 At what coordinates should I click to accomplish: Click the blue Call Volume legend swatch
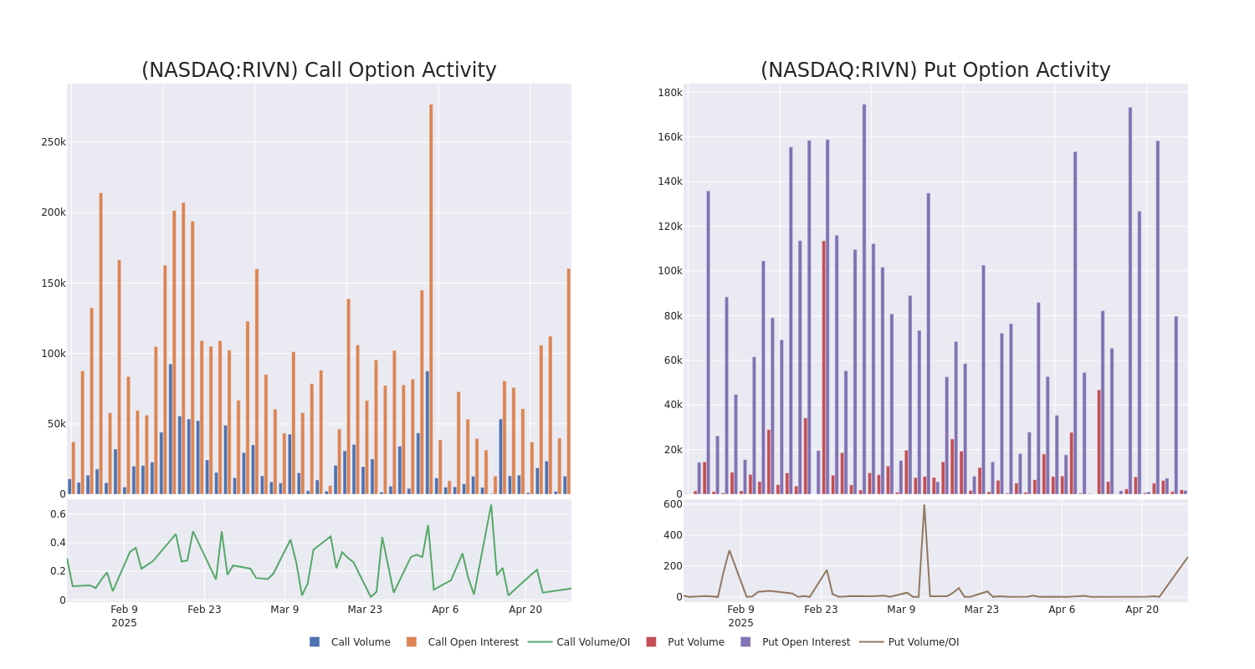(x=315, y=642)
